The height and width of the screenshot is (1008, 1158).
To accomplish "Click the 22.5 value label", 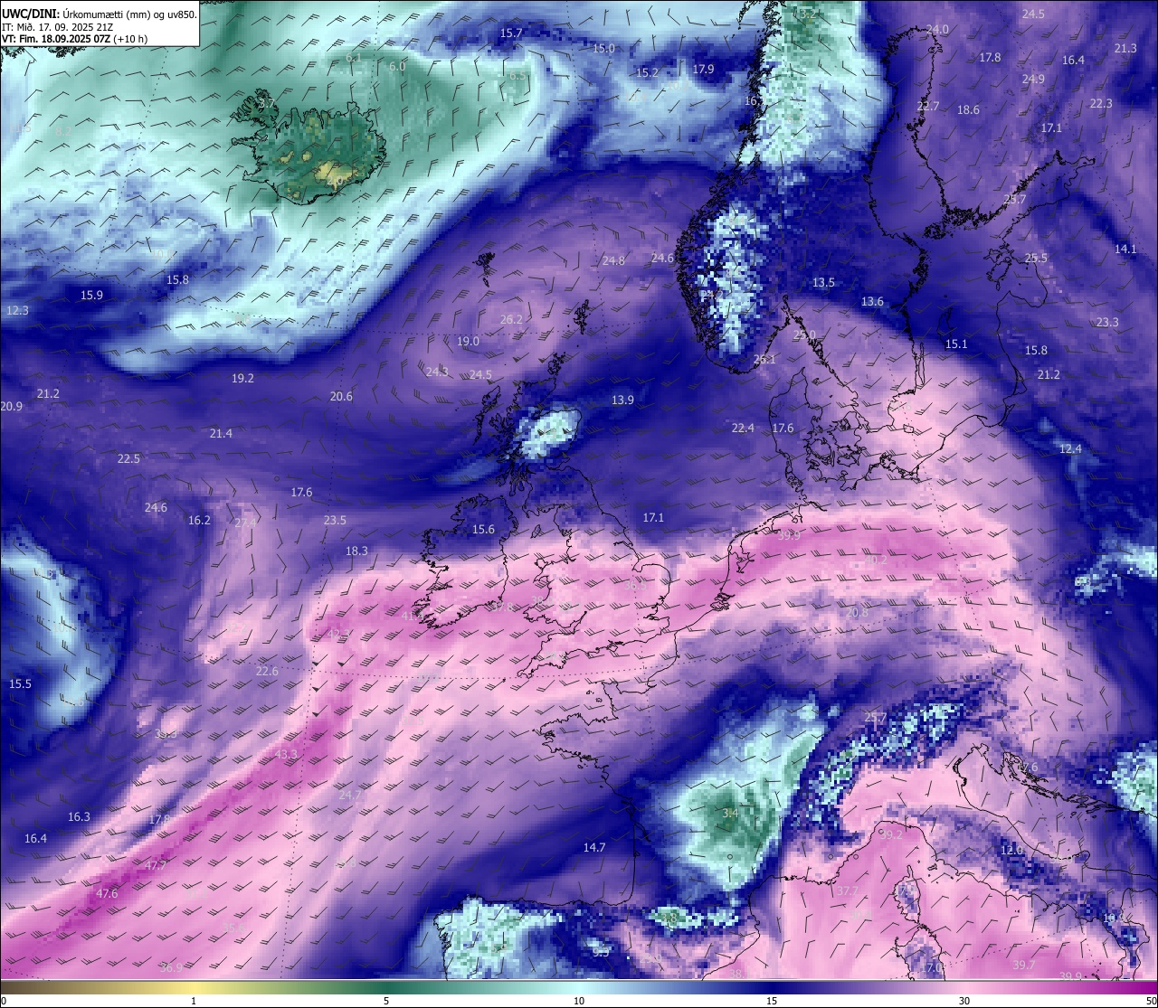I will 128,459.
